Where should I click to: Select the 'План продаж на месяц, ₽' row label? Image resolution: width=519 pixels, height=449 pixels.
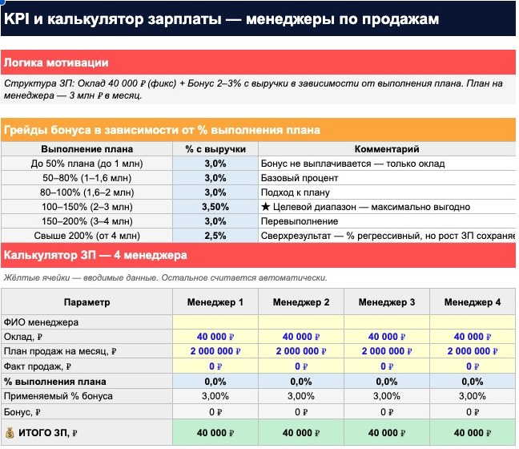(x=86, y=351)
